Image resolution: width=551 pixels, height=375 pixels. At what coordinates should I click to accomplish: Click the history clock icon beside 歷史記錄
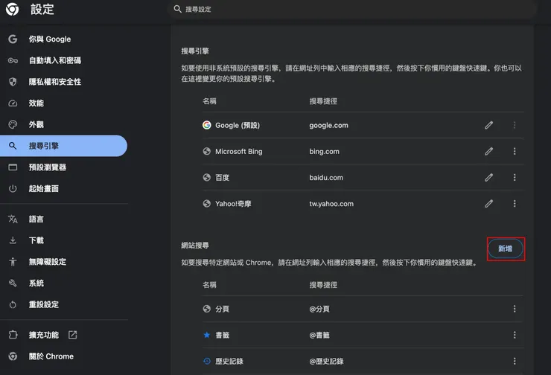tap(207, 361)
